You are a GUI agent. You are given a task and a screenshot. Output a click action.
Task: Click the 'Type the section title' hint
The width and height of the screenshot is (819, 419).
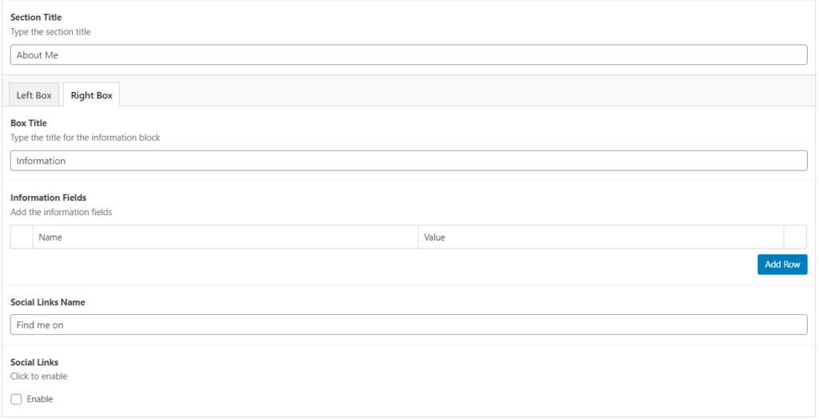[x=50, y=32]
